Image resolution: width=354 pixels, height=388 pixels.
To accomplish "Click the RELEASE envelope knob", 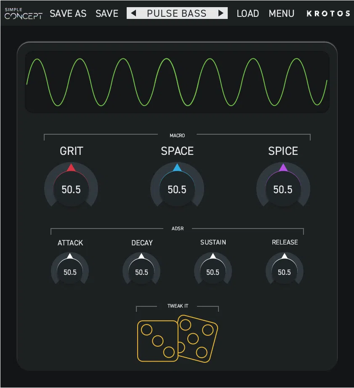I will (x=285, y=269).
